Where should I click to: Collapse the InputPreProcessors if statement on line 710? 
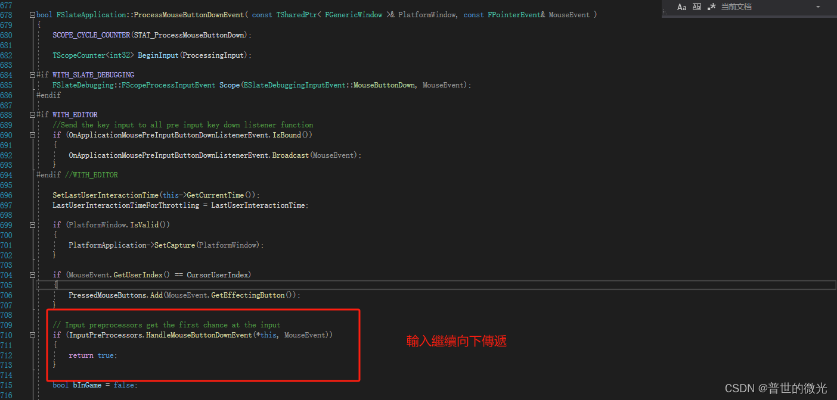point(32,335)
